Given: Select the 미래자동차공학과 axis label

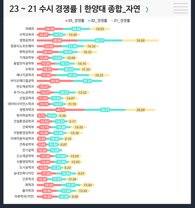Looking at the screenshot, I should (x=22, y=139).
